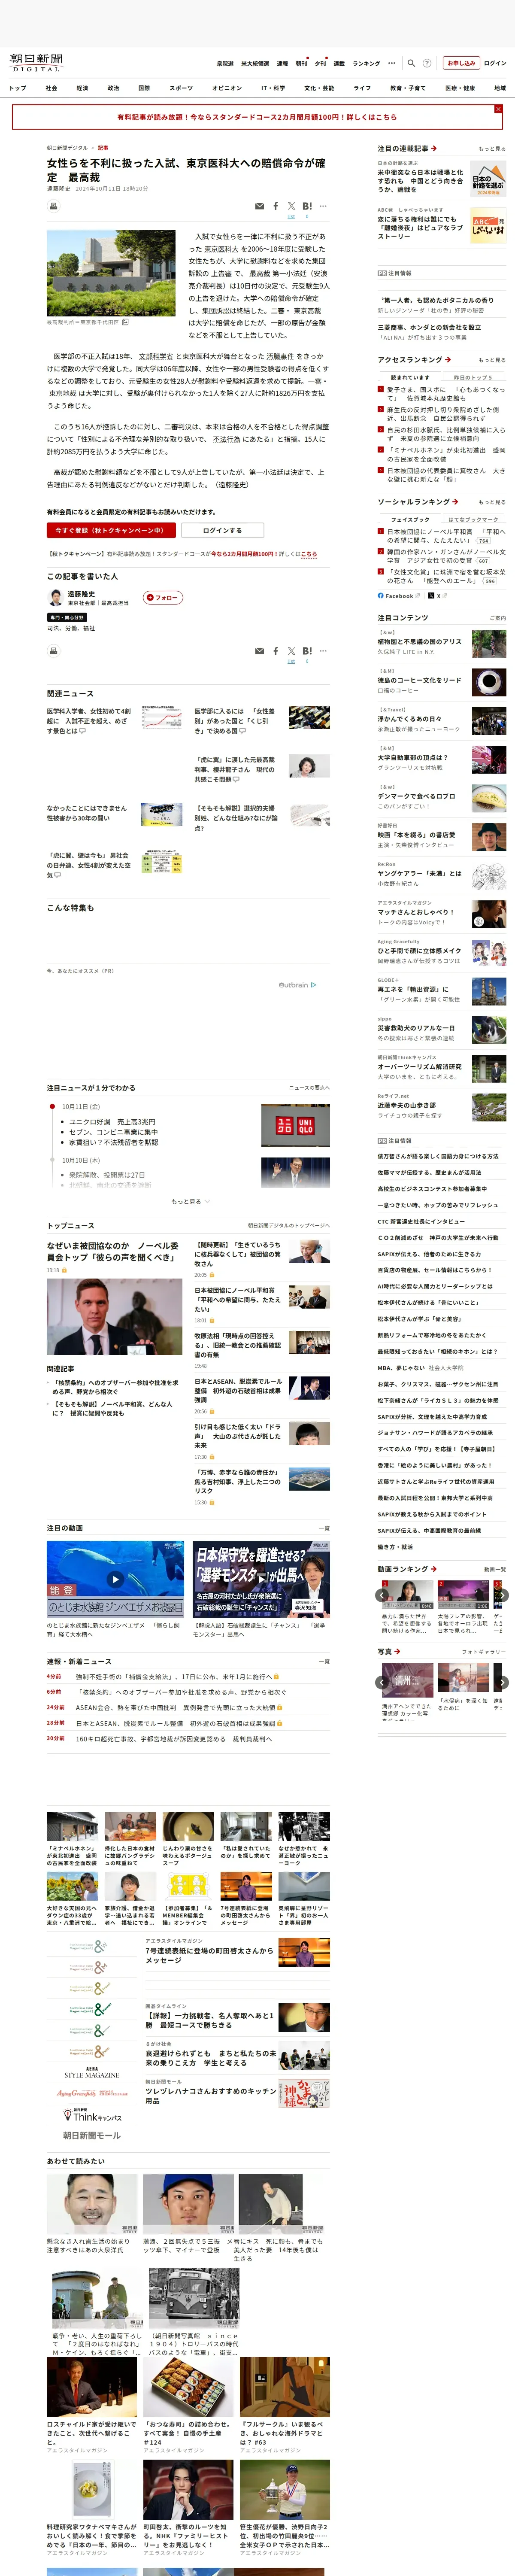Open headline なぜいま被団協なのか ノーベル委員会トップ
Screen dimensions: 515x2576
click(x=113, y=1251)
